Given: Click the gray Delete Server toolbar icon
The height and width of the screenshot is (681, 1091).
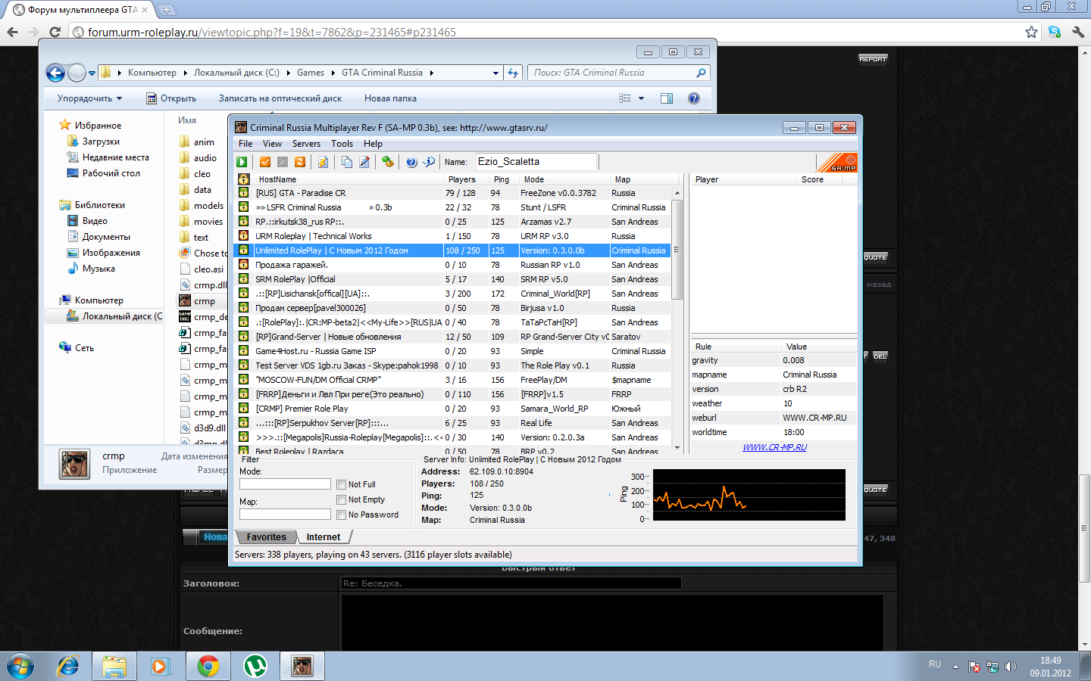Looking at the screenshot, I should (283, 162).
